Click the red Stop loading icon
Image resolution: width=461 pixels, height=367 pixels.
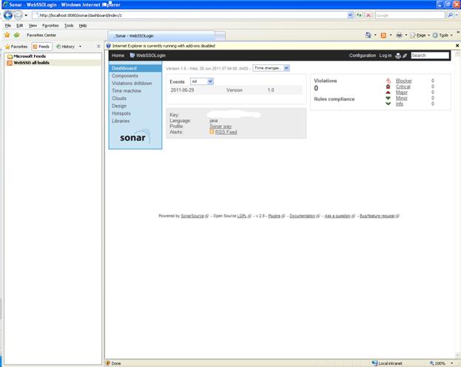tap(369, 15)
